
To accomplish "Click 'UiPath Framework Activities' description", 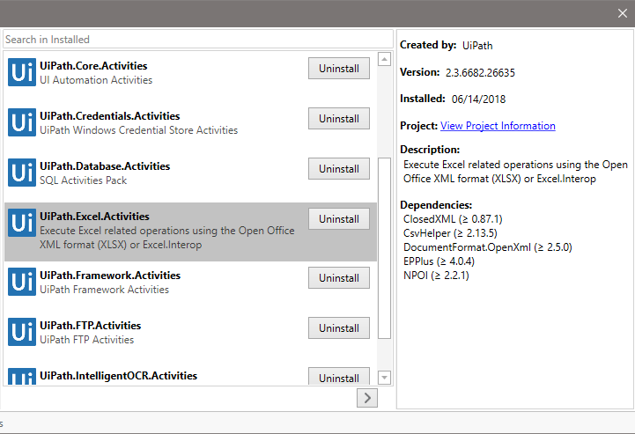I will coord(104,290).
